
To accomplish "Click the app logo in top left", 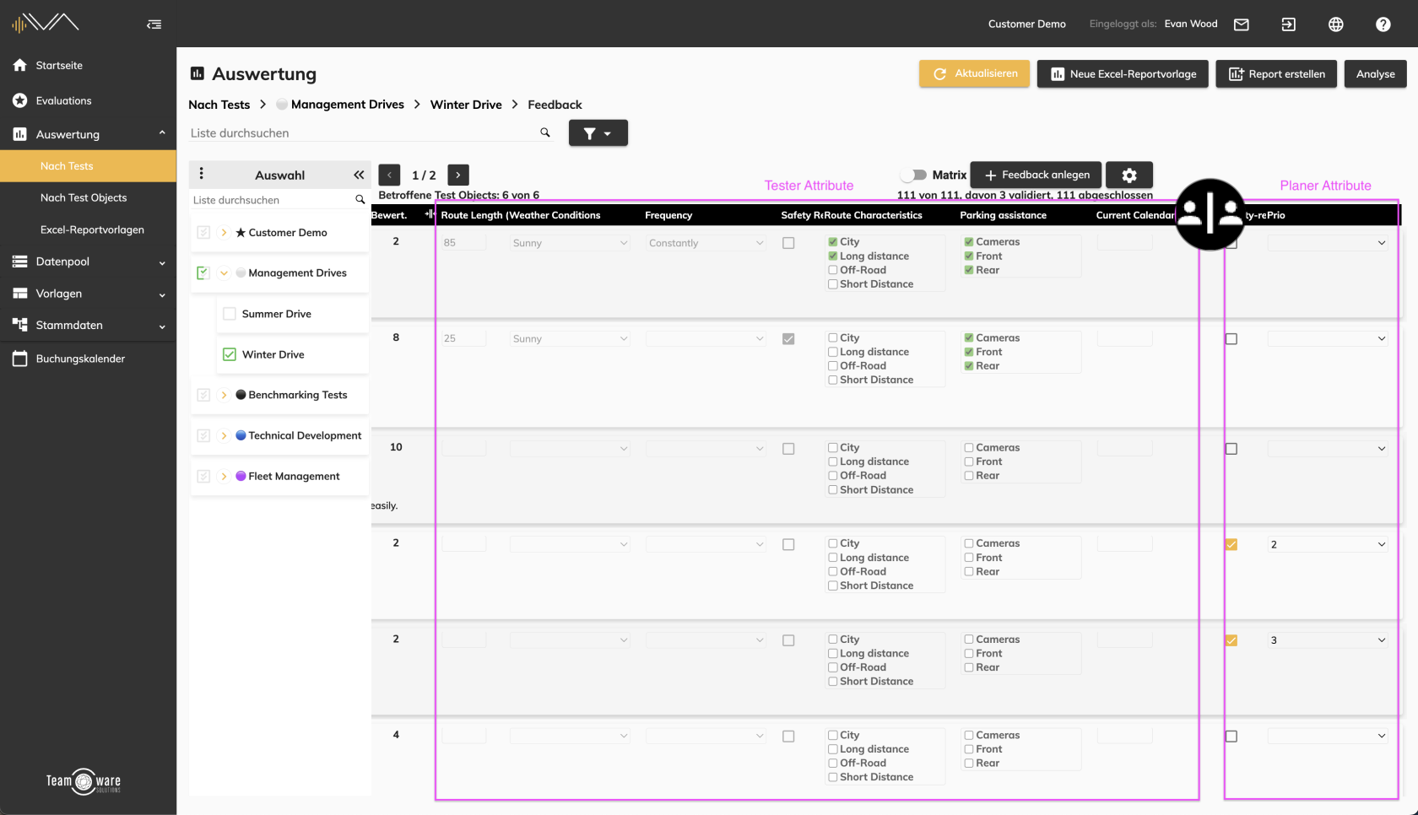I will pyautogui.click(x=46, y=23).
